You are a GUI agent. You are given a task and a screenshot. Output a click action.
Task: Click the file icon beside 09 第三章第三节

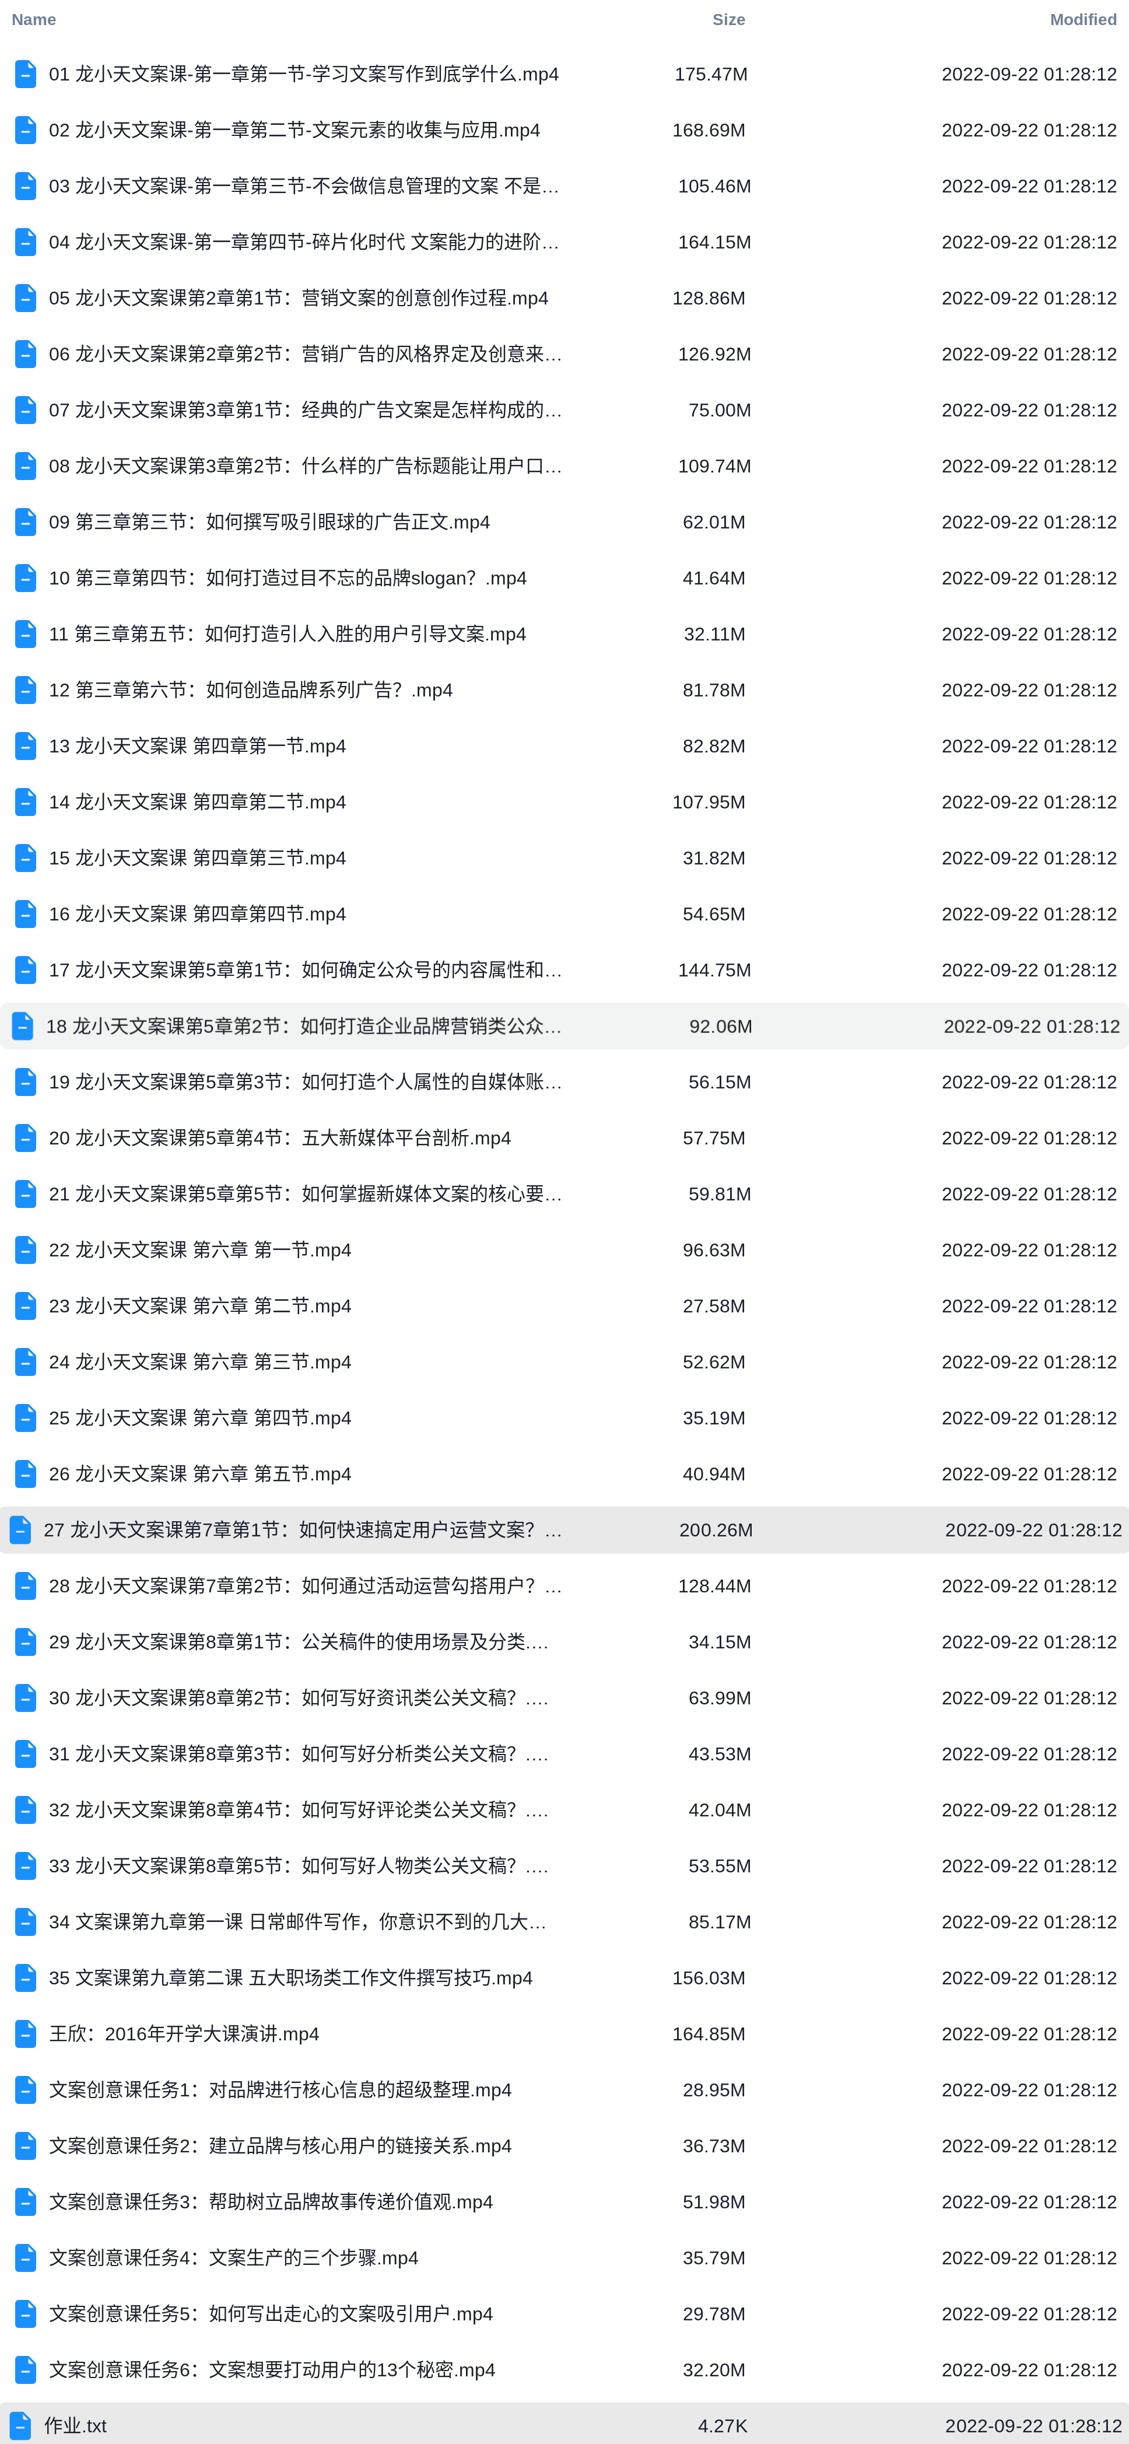tap(26, 522)
